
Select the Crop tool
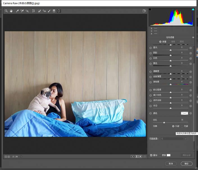click(x=33, y=11)
